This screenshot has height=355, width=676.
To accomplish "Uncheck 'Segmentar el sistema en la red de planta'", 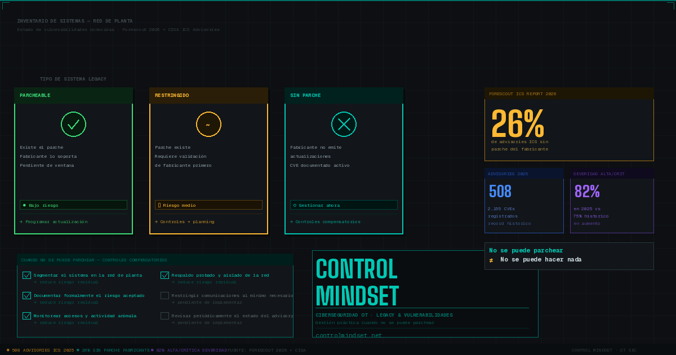I will [x=26, y=276].
